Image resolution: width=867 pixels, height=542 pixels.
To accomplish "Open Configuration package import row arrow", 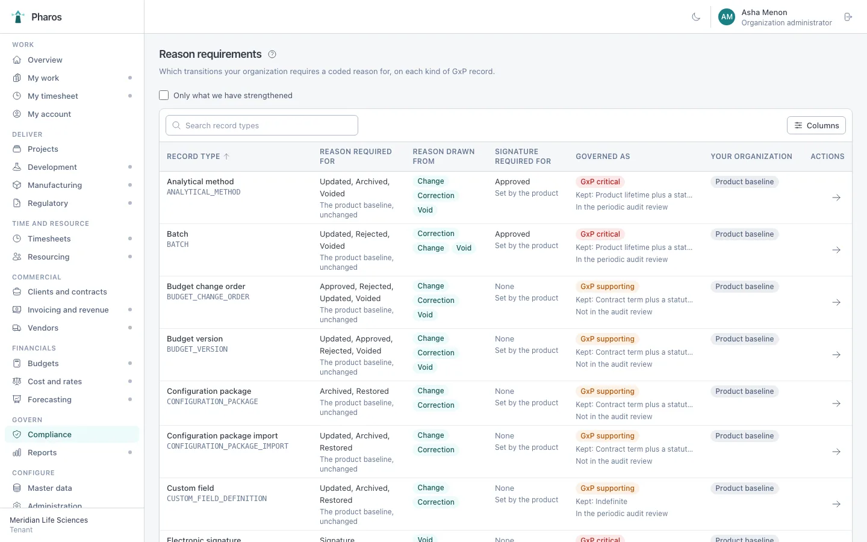I will click(x=836, y=452).
